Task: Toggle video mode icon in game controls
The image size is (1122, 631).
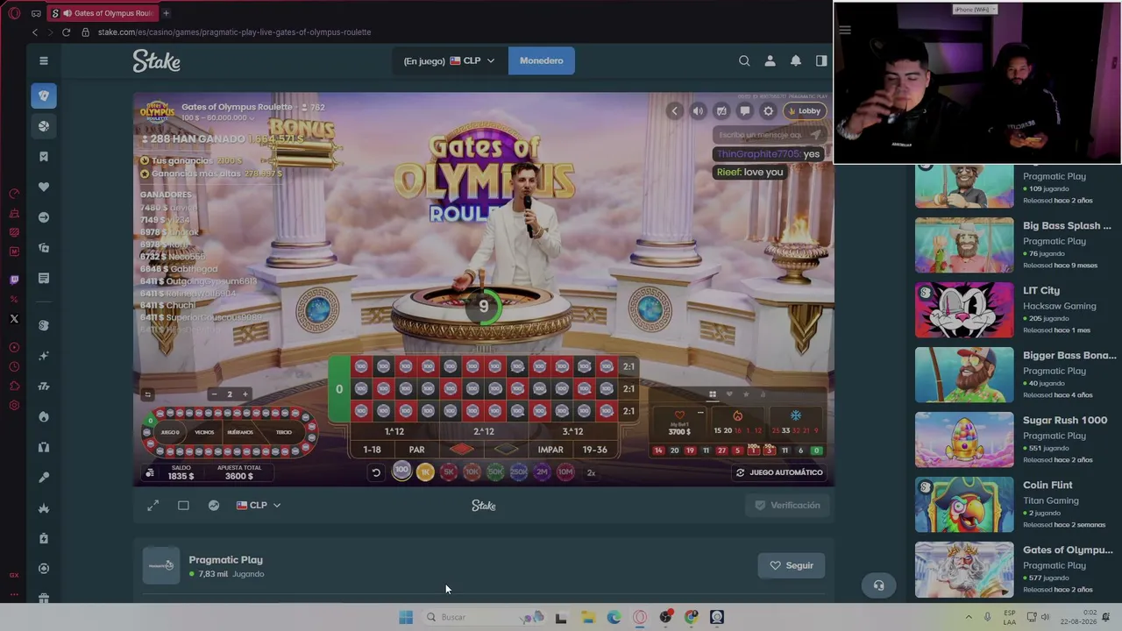Action: point(721,111)
